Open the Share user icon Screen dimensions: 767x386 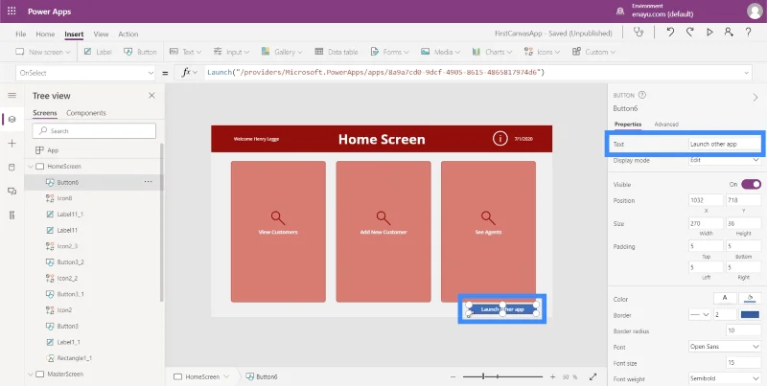729,33
